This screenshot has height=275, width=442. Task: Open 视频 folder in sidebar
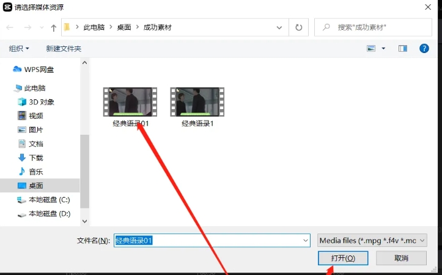pos(31,116)
